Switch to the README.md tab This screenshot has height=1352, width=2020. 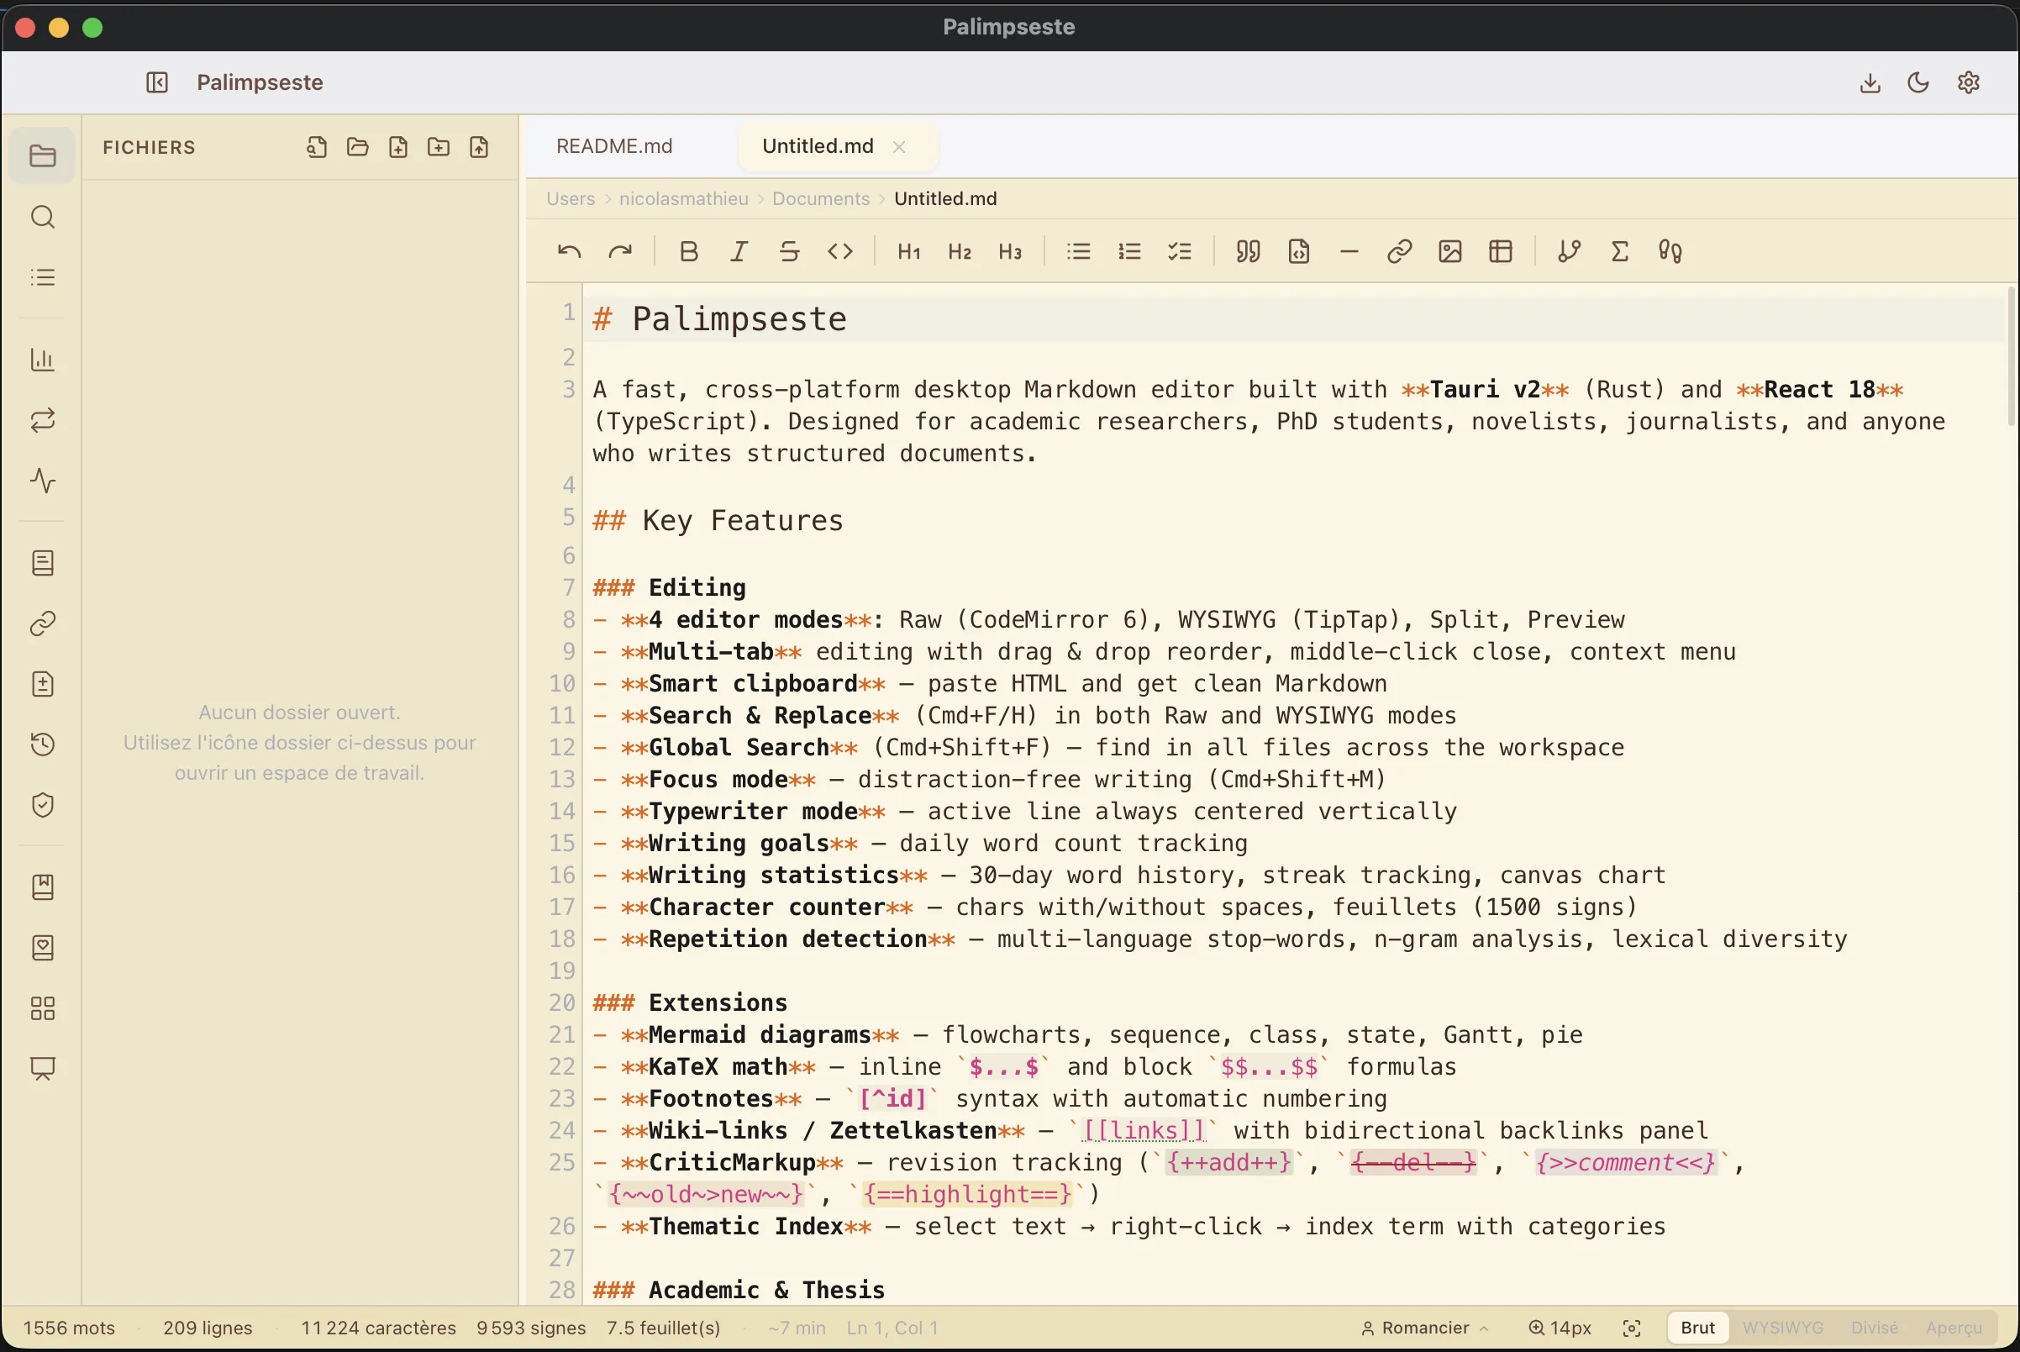(x=614, y=145)
